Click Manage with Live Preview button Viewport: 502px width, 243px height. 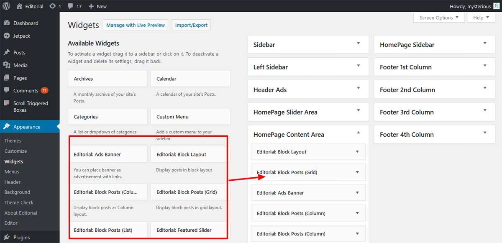click(136, 25)
